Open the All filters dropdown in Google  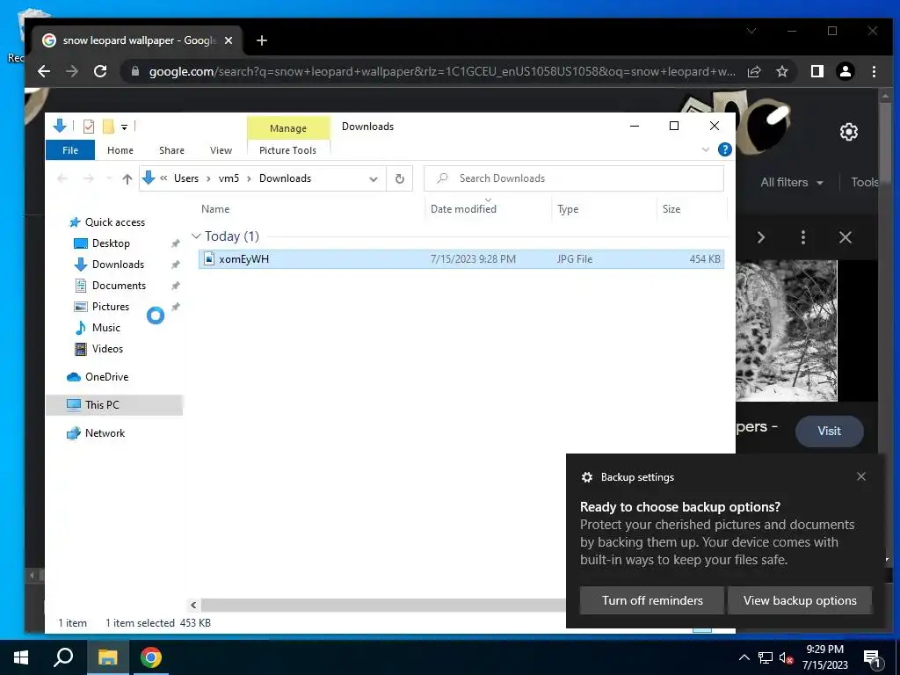792,183
